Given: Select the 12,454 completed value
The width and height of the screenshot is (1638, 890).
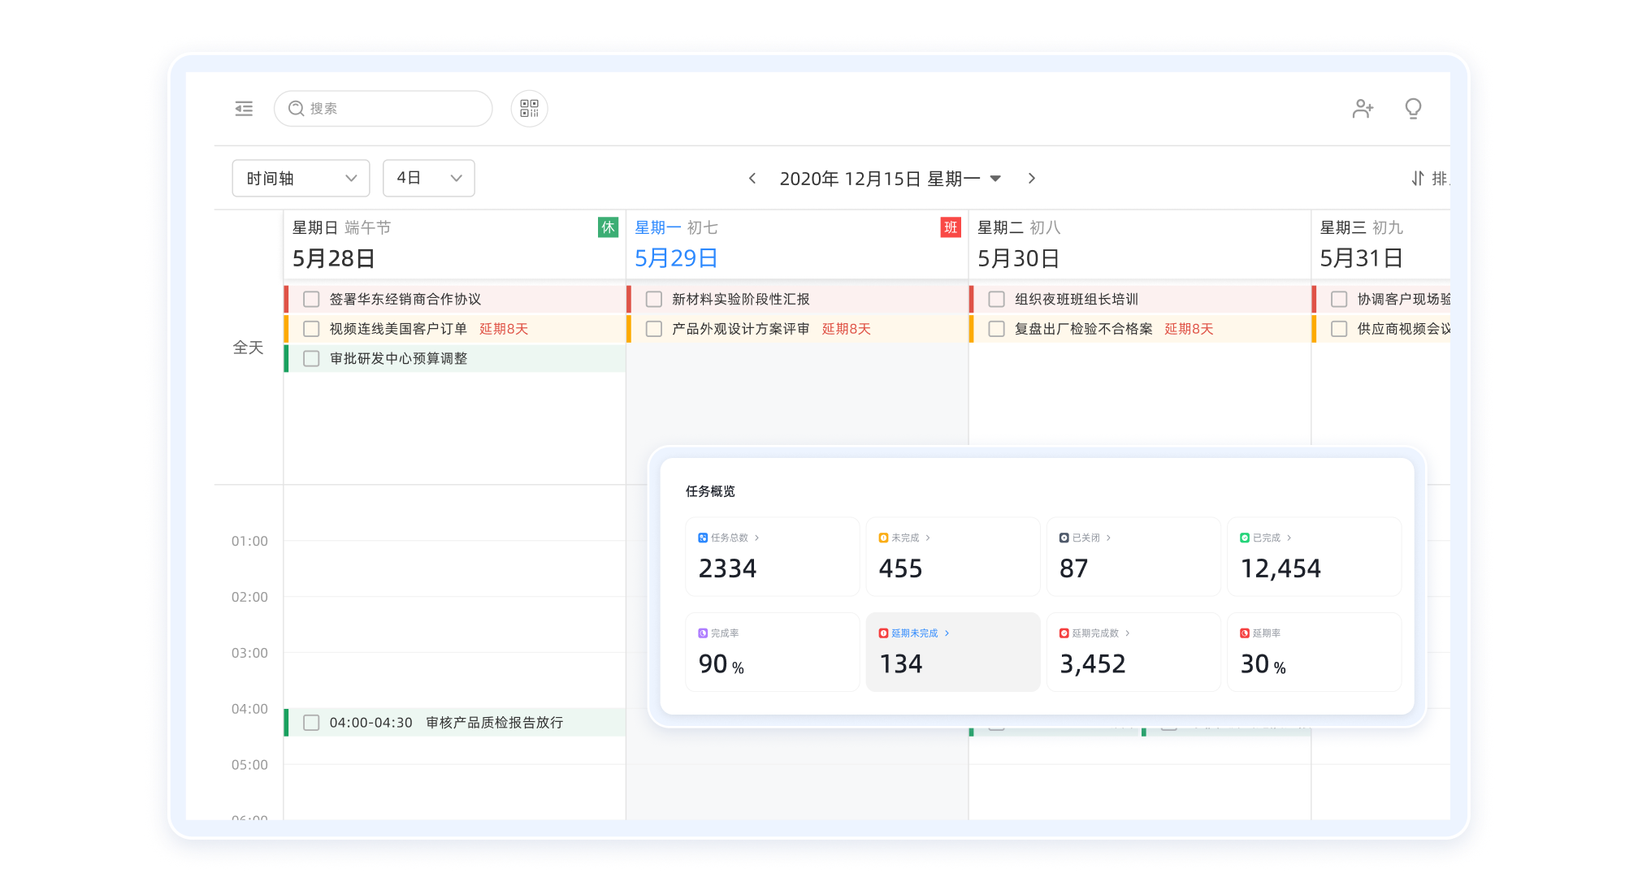Looking at the screenshot, I should [1280, 568].
